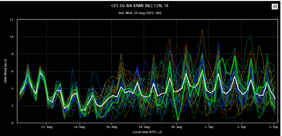Screen dimensions: 282x136
Task: Select the 28. Aug date tick label
Action: (144, 127)
